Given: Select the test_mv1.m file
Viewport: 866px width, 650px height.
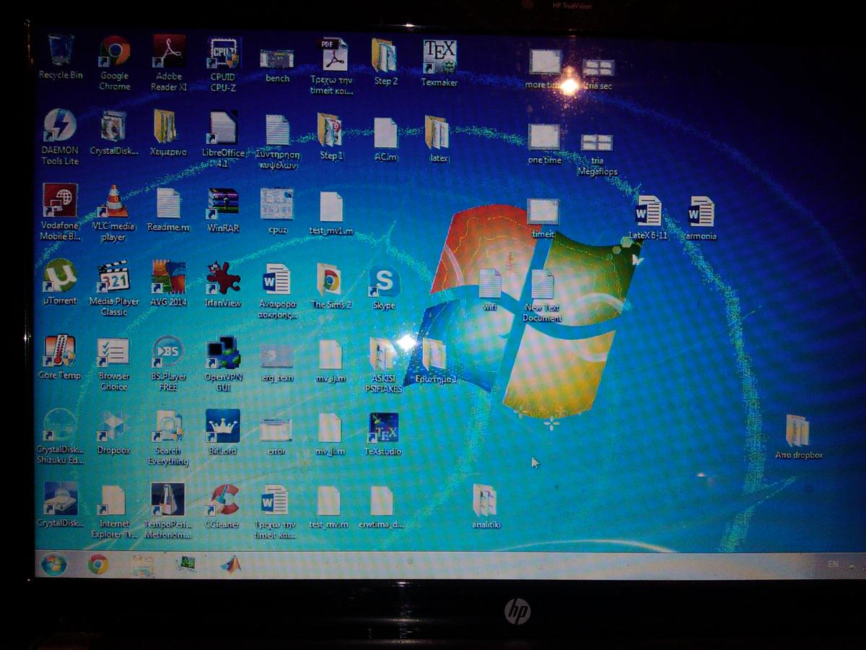Looking at the screenshot, I should pos(331,207).
